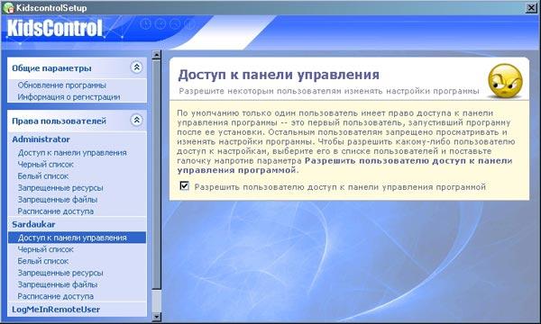Click the suspicious smiley face icon

pyautogui.click(x=505, y=81)
